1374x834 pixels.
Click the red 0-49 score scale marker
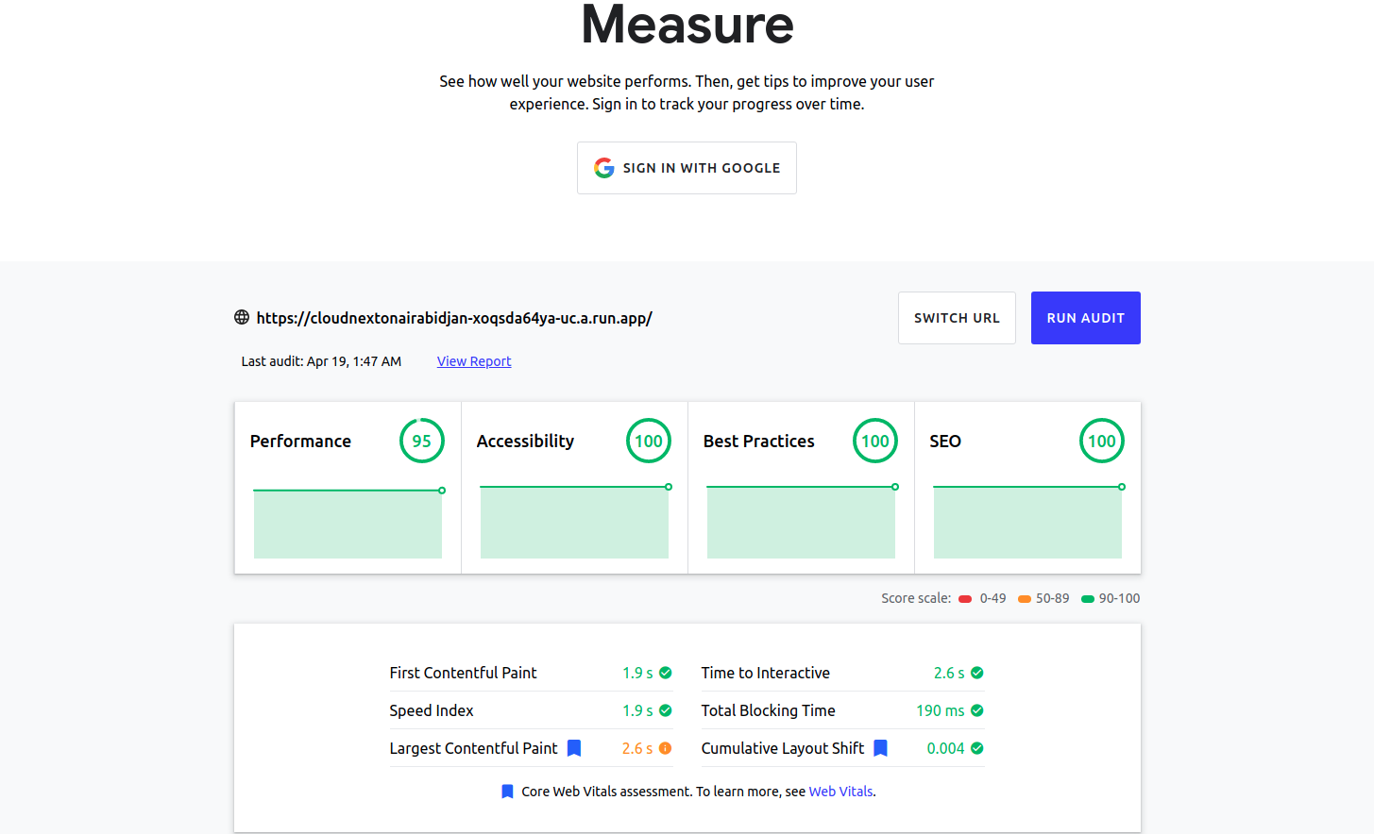coord(965,599)
